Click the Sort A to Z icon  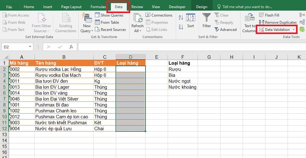(181, 17)
